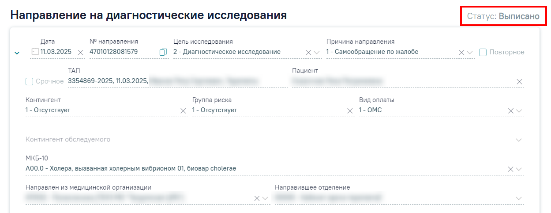Screen dimensions: 551x213
Task: Clear Группа риска field with X icon
Action: [350, 111]
